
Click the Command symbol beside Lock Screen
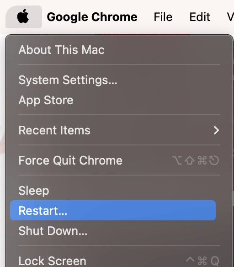pyautogui.click(x=202, y=261)
